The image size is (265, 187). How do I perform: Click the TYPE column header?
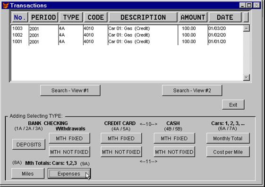(x=71, y=17)
